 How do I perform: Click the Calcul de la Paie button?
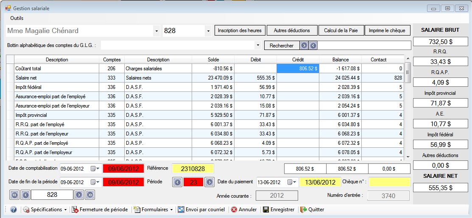point(341,30)
